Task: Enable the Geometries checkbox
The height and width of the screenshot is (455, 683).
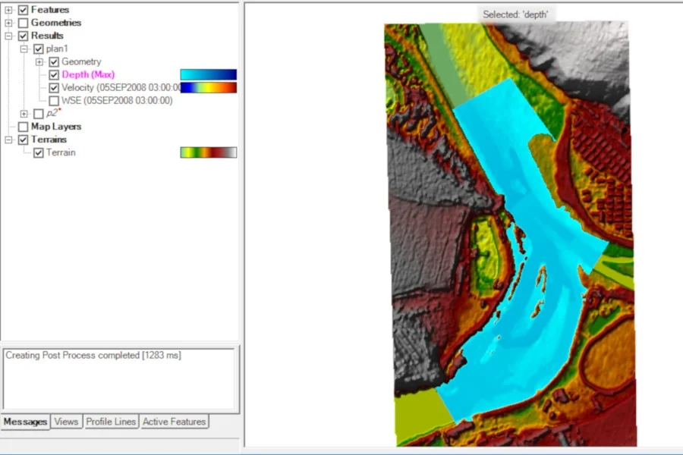Action: pos(23,23)
